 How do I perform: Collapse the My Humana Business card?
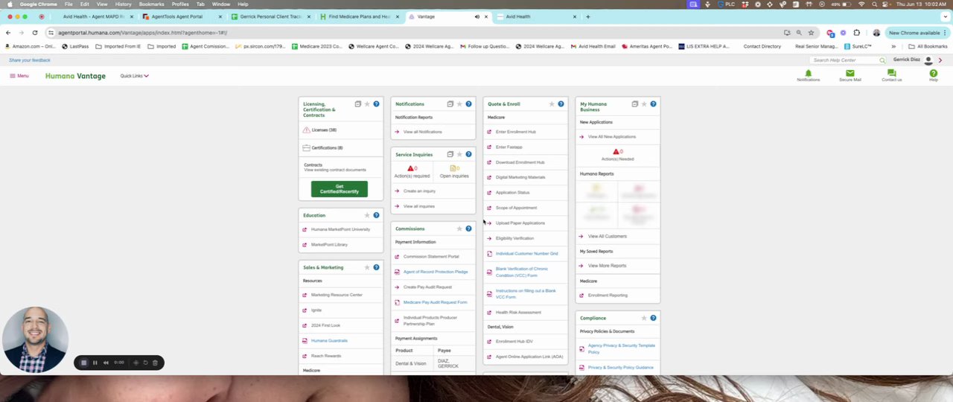[635, 104]
